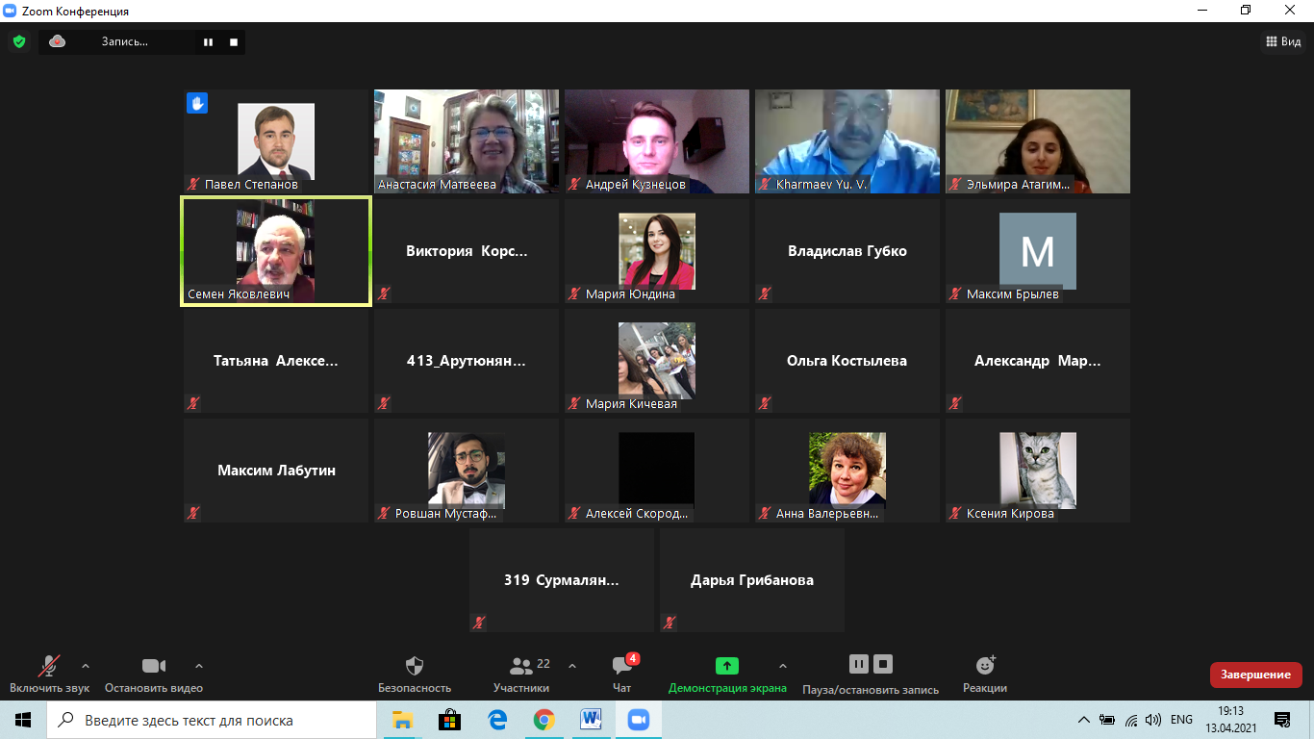Click 413_Арутюнян participant name

pos(467,361)
